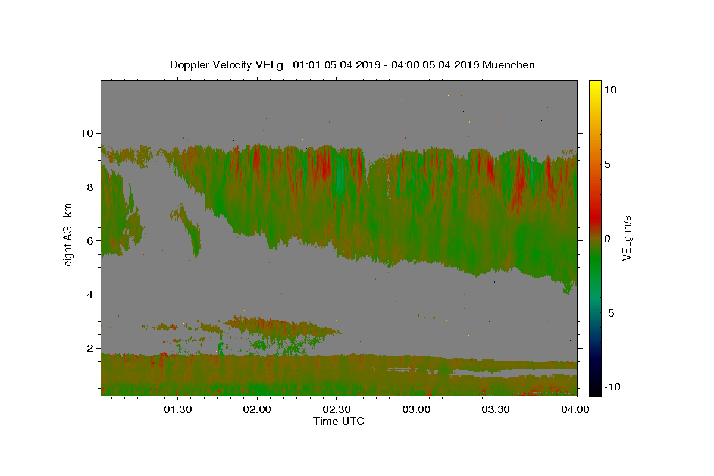This screenshot has height=476, width=714.
Task: Click the 'Muenchen' station name in title
Action: click(509, 65)
